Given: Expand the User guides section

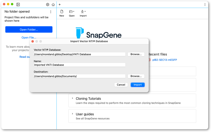Looking at the screenshot, I should 72,114.
